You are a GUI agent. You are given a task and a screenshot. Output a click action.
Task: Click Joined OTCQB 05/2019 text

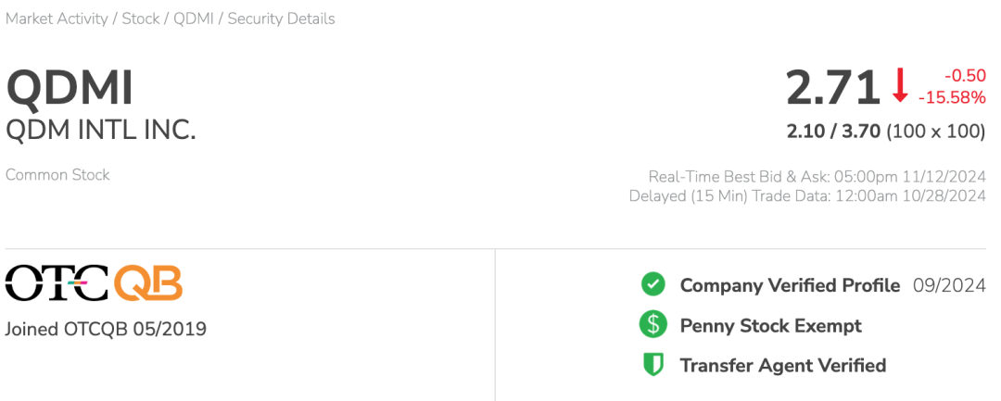(106, 329)
